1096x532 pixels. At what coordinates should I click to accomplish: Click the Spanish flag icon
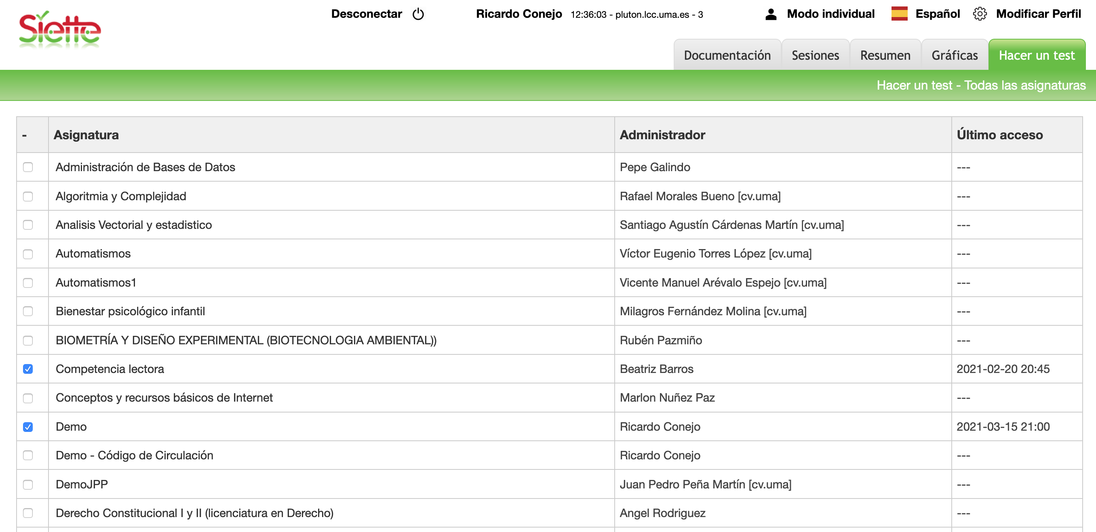899,14
